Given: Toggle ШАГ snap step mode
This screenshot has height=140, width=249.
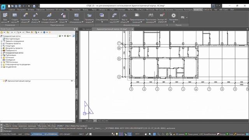Looking at the screenshot, I should tap(20, 134).
